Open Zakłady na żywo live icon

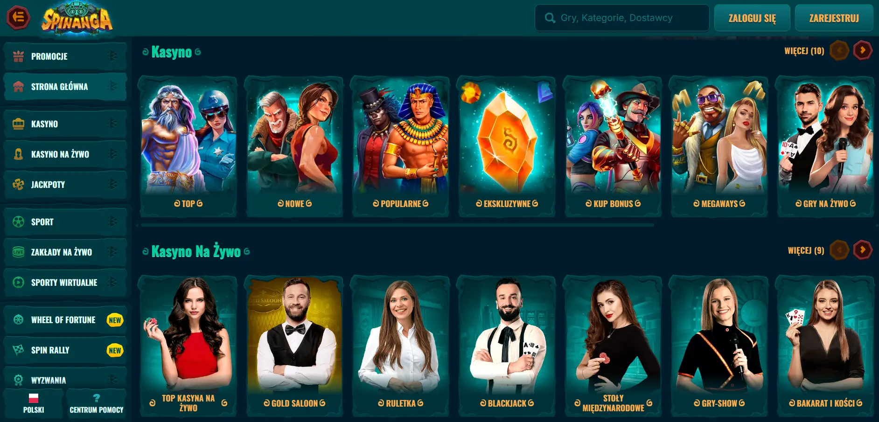19,252
